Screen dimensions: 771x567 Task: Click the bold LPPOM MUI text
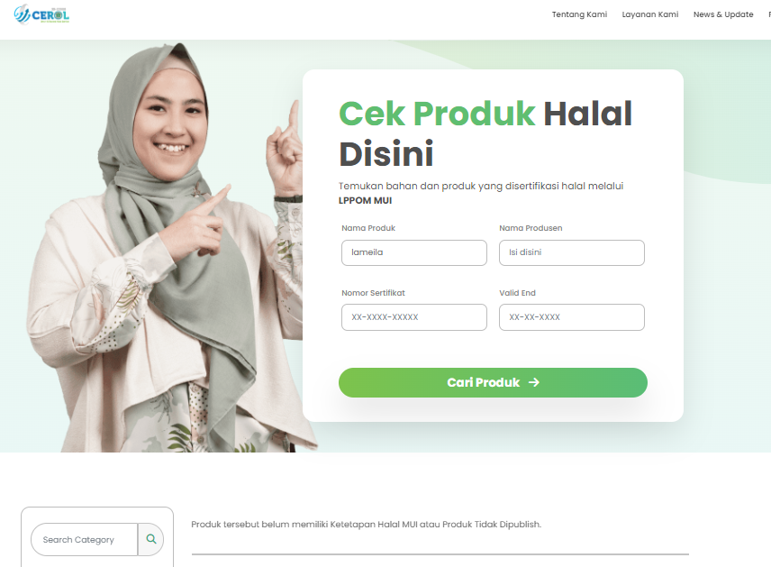point(366,200)
